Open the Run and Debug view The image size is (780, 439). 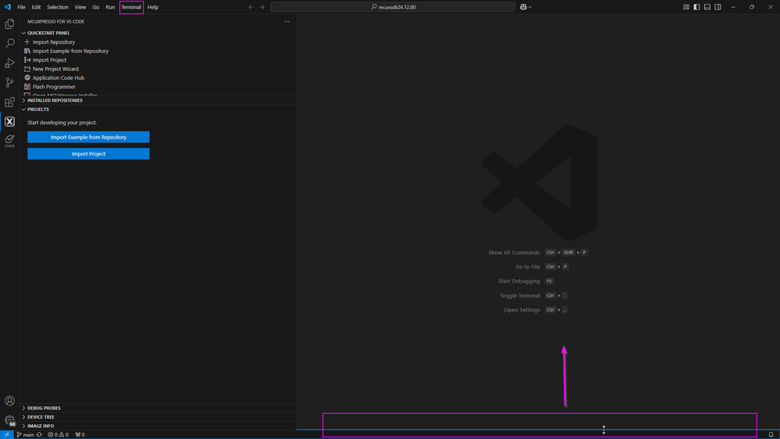pyautogui.click(x=9, y=62)
